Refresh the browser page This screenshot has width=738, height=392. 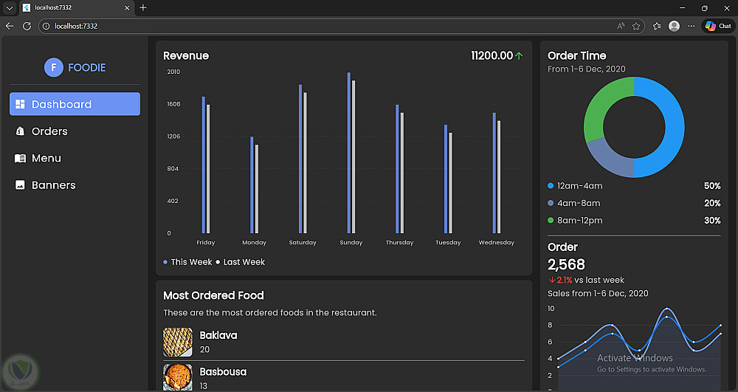(x=27, y=26)
